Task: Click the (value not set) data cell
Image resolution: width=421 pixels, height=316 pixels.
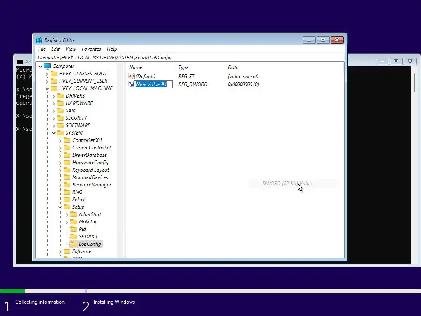Action: click(x=243, y=76)
